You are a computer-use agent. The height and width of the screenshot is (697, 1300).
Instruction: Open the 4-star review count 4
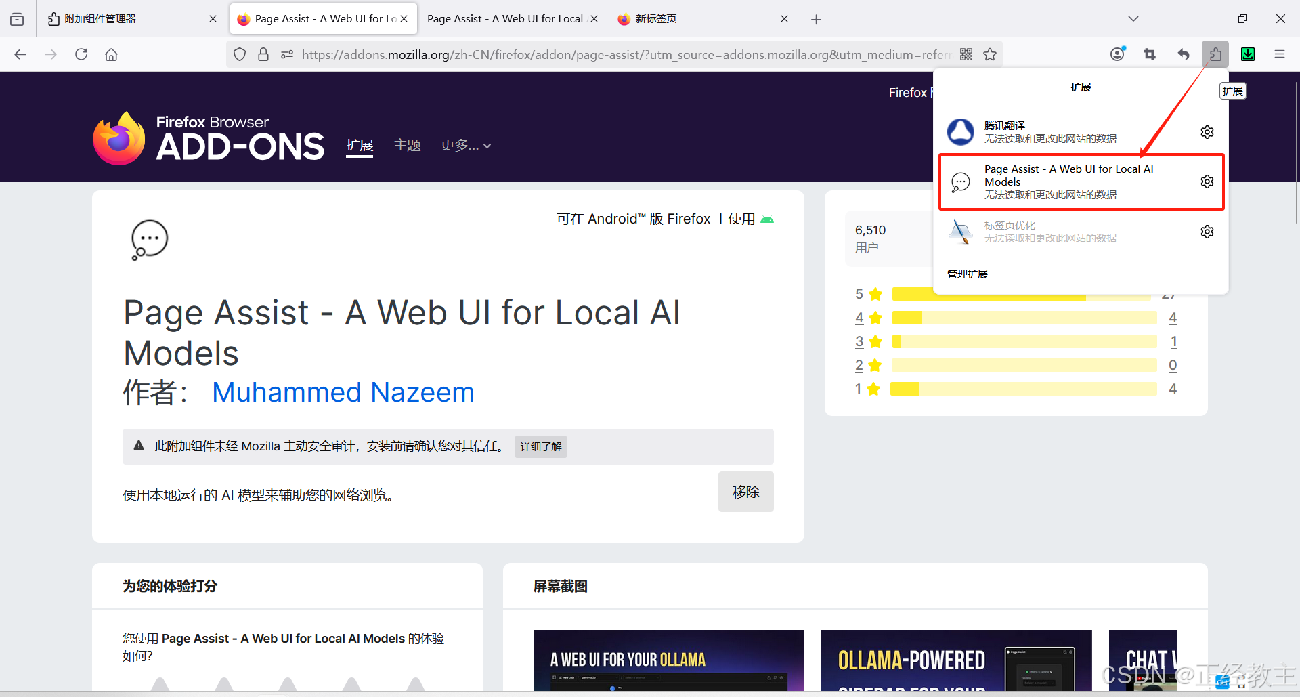(1173, 318)
